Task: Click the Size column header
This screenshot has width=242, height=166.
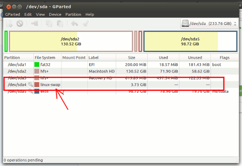Action: [x=131, y=58]
